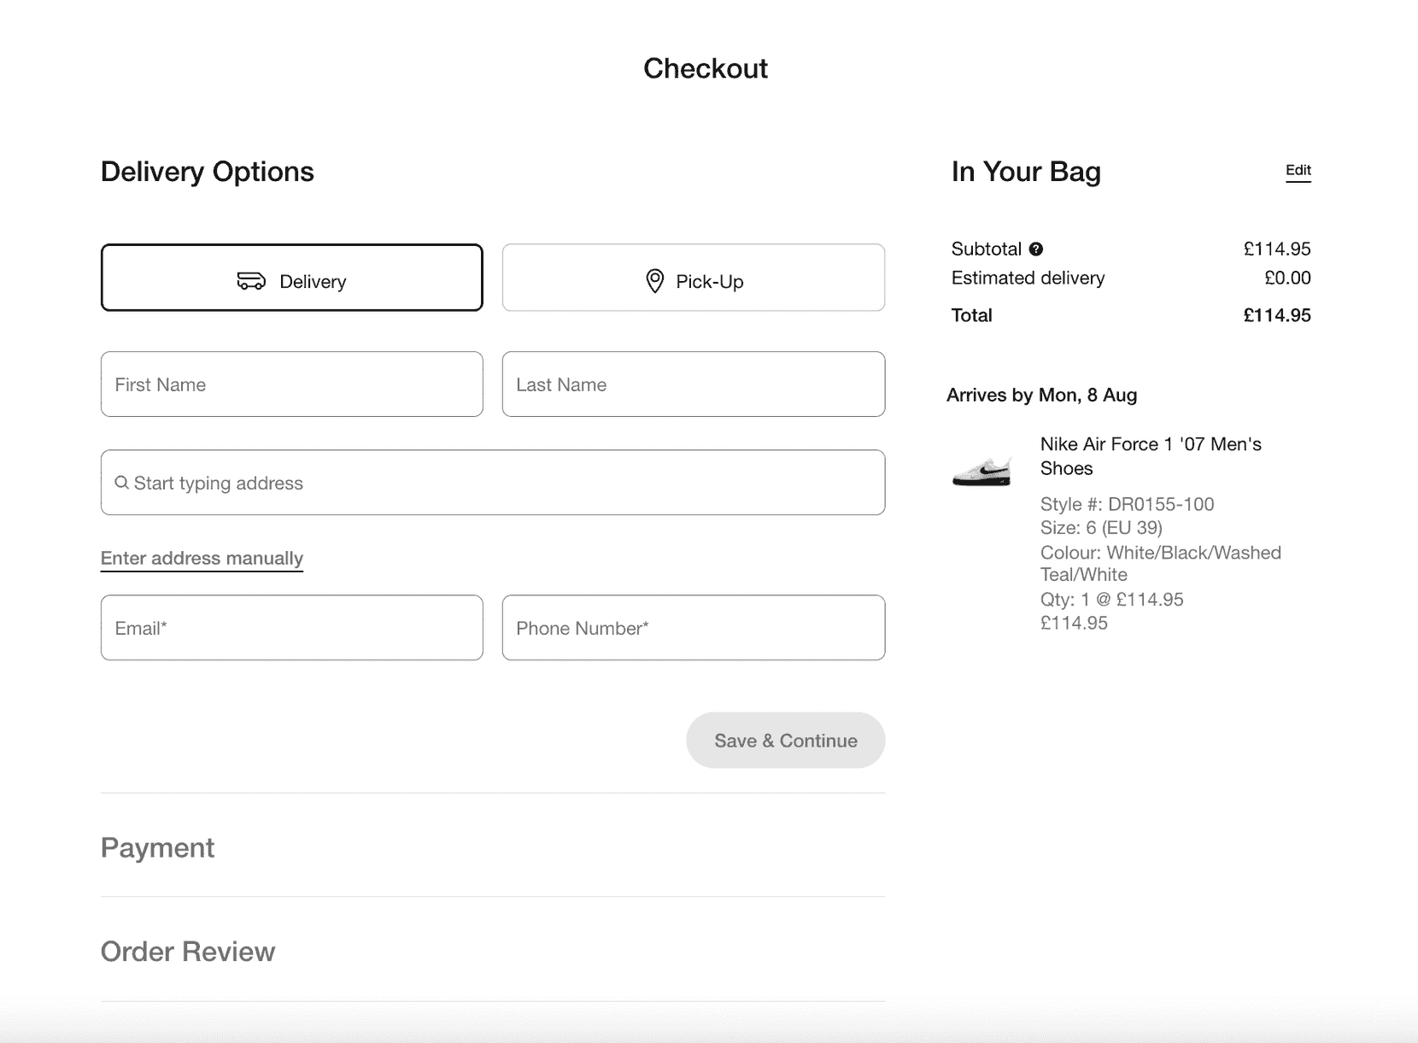Click the Phone Number input field
Screen dimensions: 1418x1043
693,628
